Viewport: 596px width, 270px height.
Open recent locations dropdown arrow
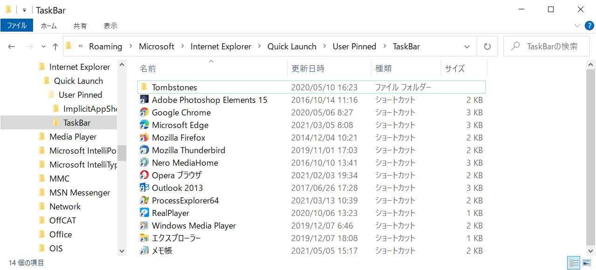(x=43, y=47)
